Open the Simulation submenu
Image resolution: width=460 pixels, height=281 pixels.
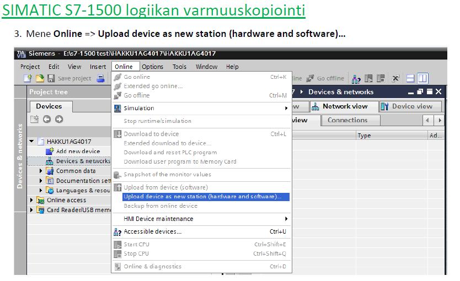tap(201, 108)
